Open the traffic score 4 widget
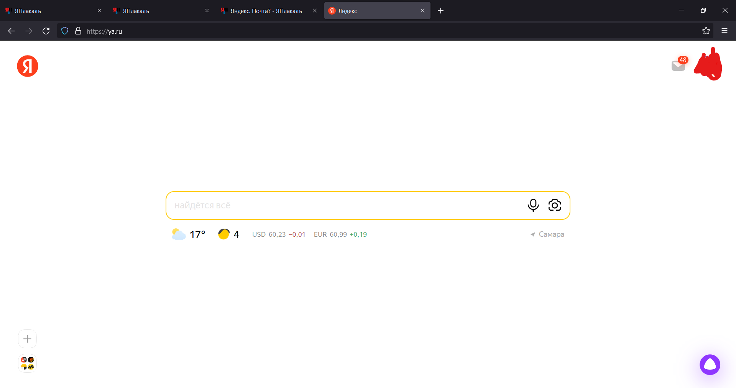The image size is (736, 388). coord(228,234)
